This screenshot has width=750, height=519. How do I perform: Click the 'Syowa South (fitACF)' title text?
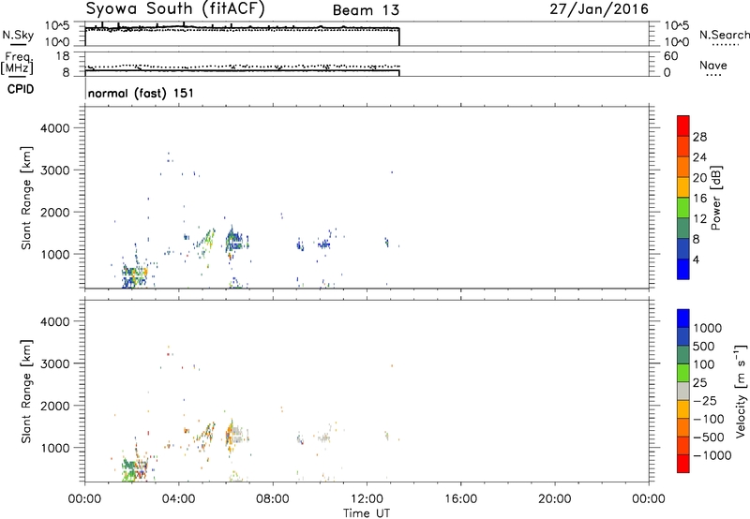175,9
